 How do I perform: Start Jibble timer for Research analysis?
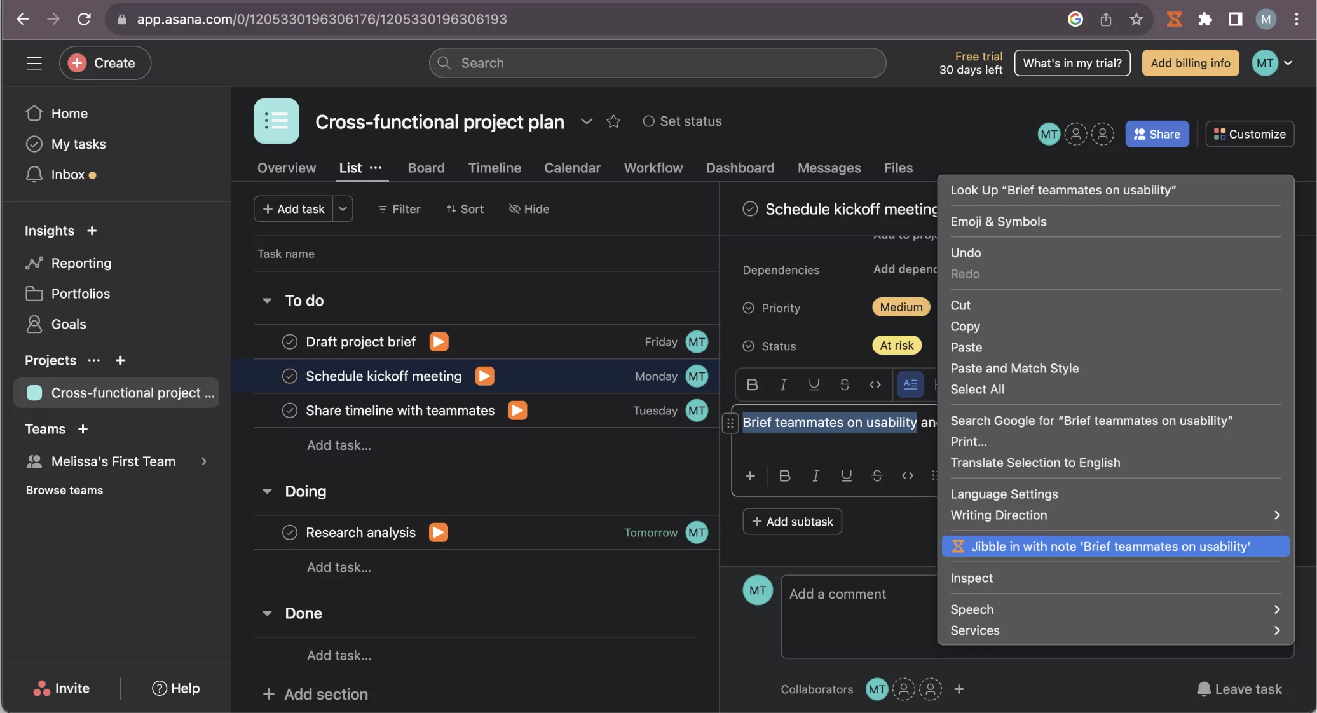point(439,533)
